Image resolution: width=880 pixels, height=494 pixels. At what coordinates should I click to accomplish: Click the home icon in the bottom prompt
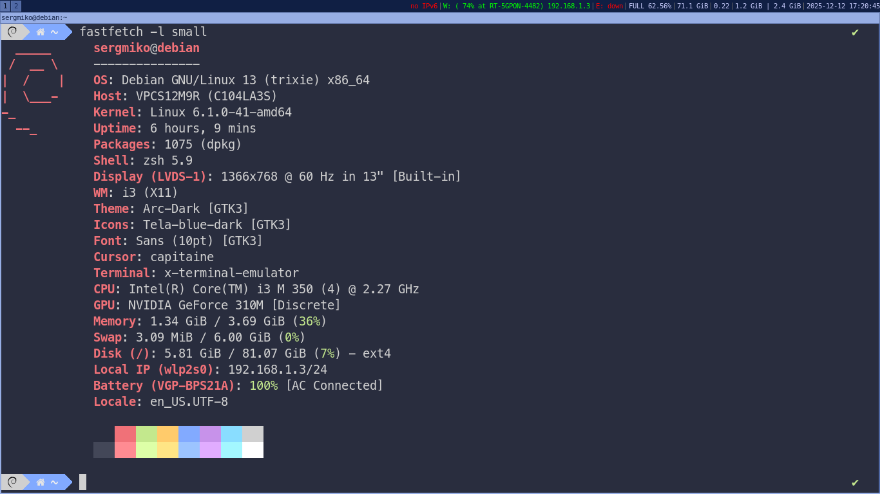tap(41, 482)
